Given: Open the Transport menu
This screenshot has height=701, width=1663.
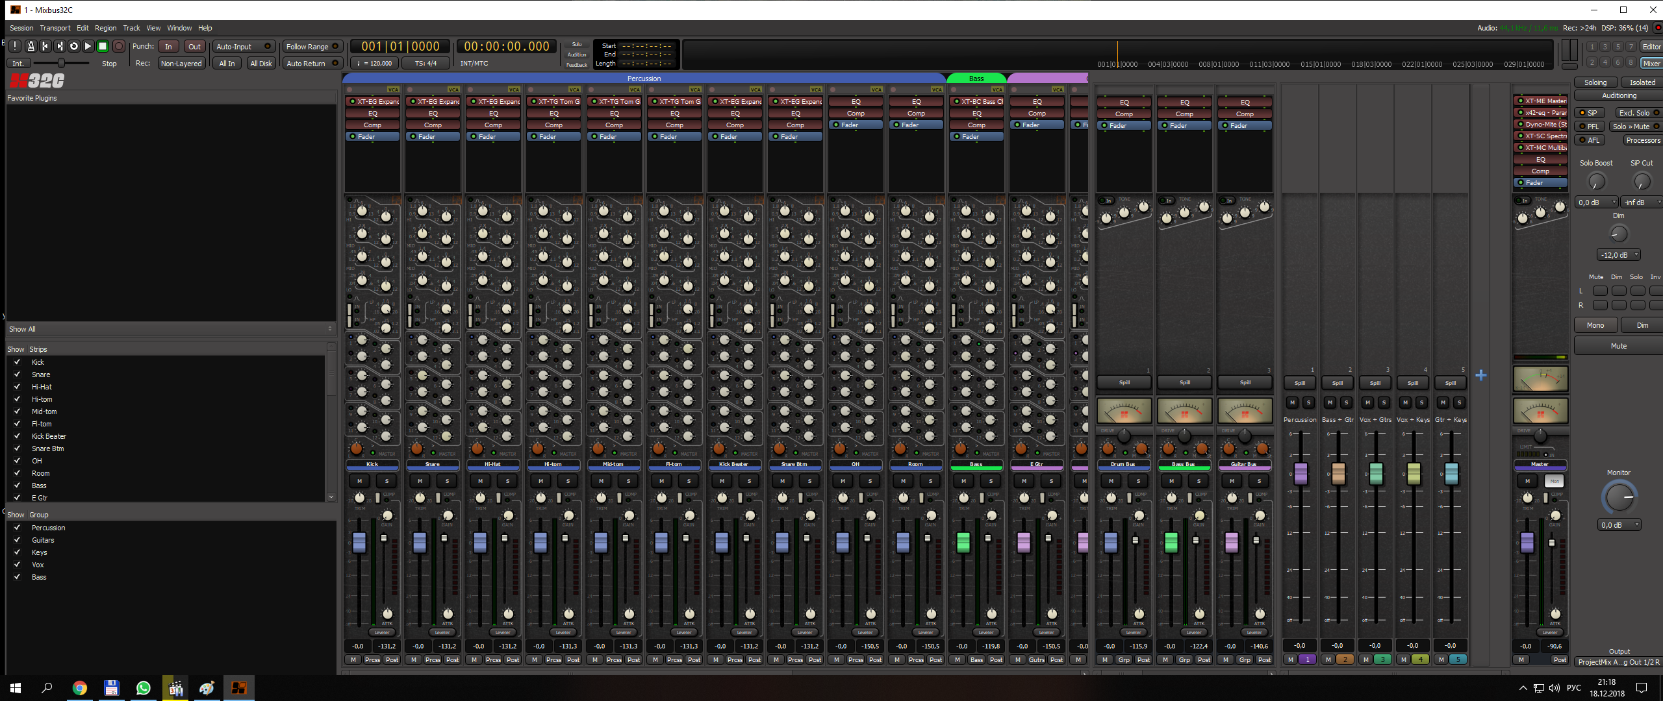Looking at the screenshot, I should [x=55, y=28].
